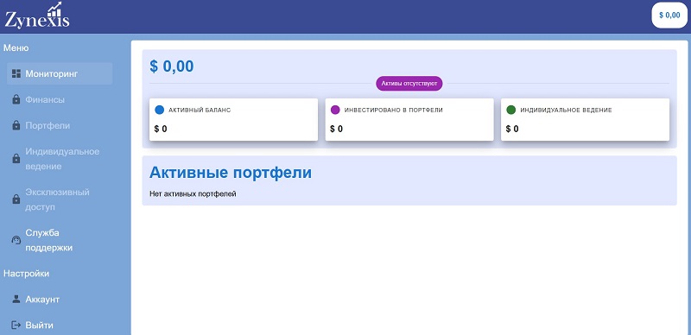Screen dimensions: 691x335
Task: Click the $ 0 value under Индивидуальное ведение card
Action: tap(512, 130)
